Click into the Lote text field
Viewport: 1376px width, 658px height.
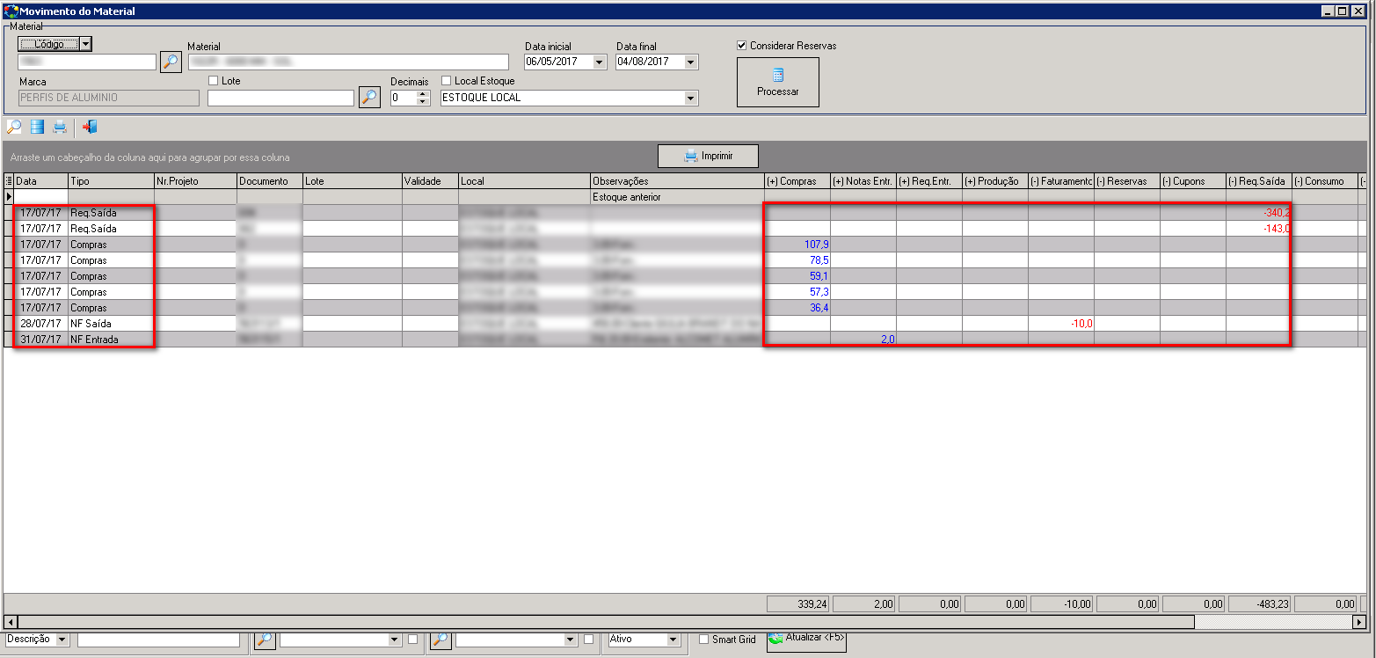280,98
